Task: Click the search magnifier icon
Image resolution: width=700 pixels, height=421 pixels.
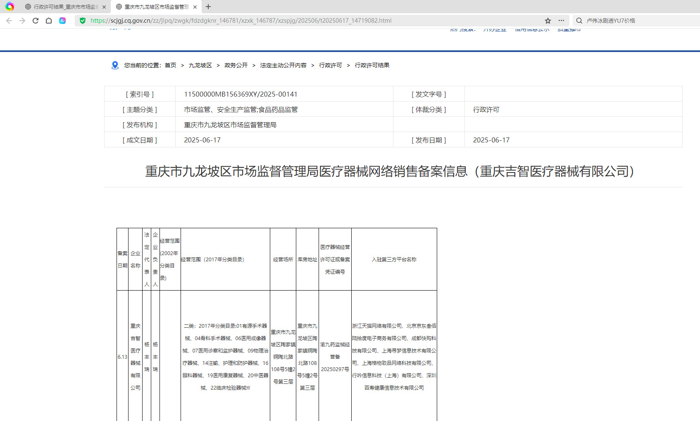Action: click(579, 21)
